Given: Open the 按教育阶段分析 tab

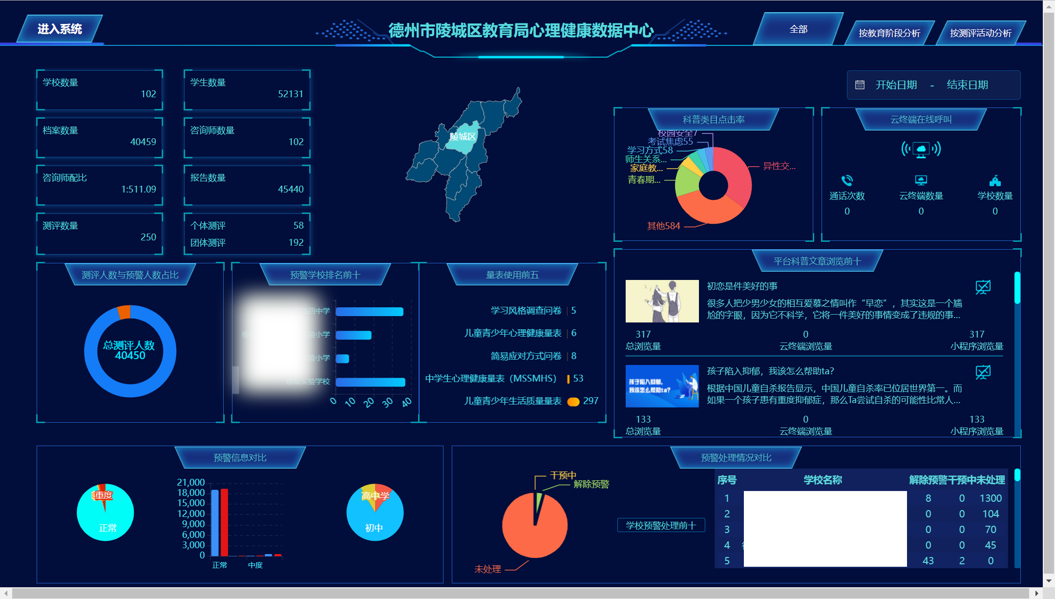Looking at the screenshot, I should (890, 33).
